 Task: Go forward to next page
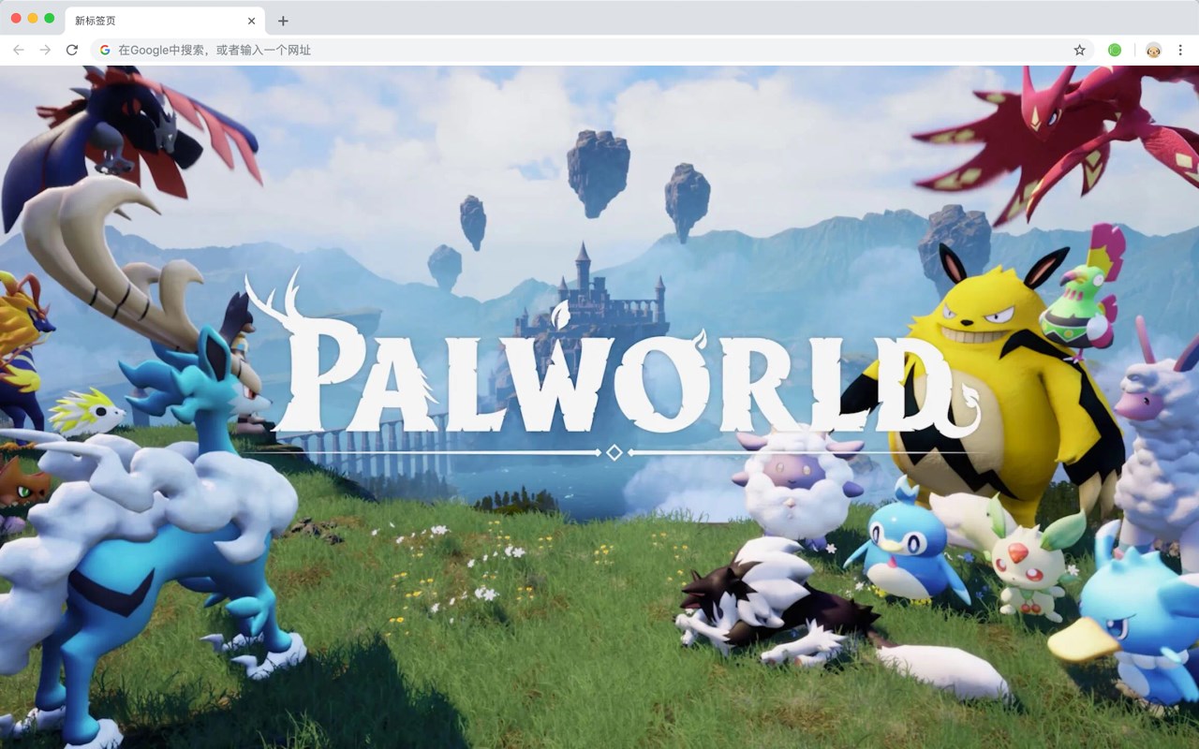coord(45,50)
